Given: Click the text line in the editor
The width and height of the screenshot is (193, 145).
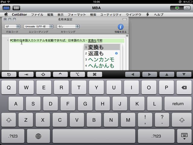Looking at the screenshot, I should pos(67,40).
